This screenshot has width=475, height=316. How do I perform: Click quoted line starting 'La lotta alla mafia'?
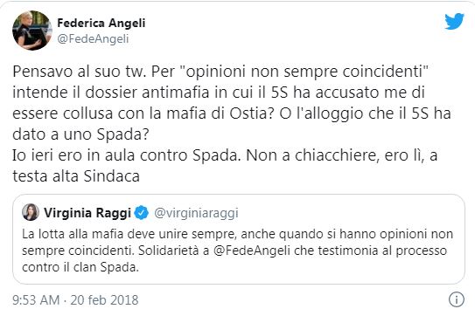tap(238, 234)
